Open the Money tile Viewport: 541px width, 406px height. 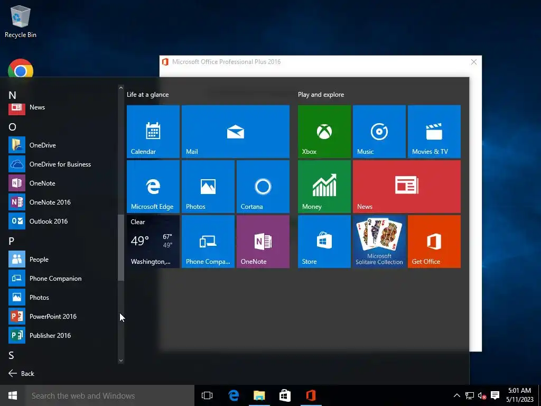point(324,187)
